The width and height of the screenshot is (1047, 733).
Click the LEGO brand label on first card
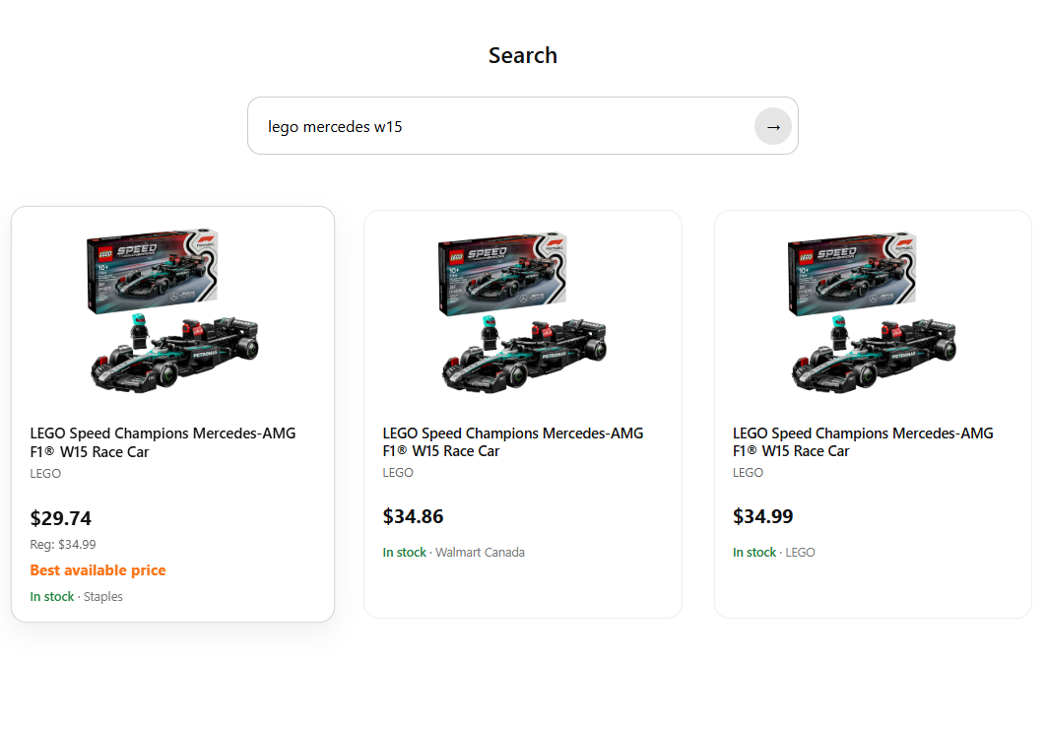pos(45,473)
